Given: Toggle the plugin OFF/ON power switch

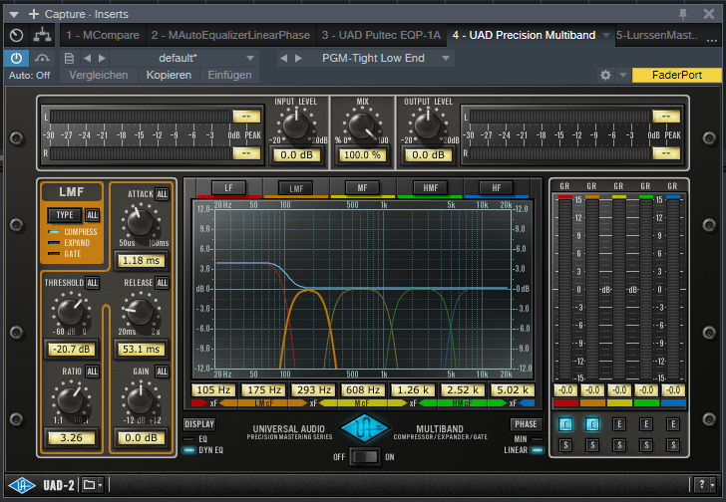Looking at the screenshot, I should point(365,457).
